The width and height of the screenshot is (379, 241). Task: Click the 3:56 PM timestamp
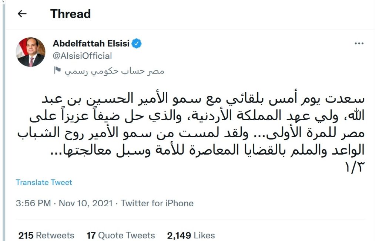tap(33, 203)
